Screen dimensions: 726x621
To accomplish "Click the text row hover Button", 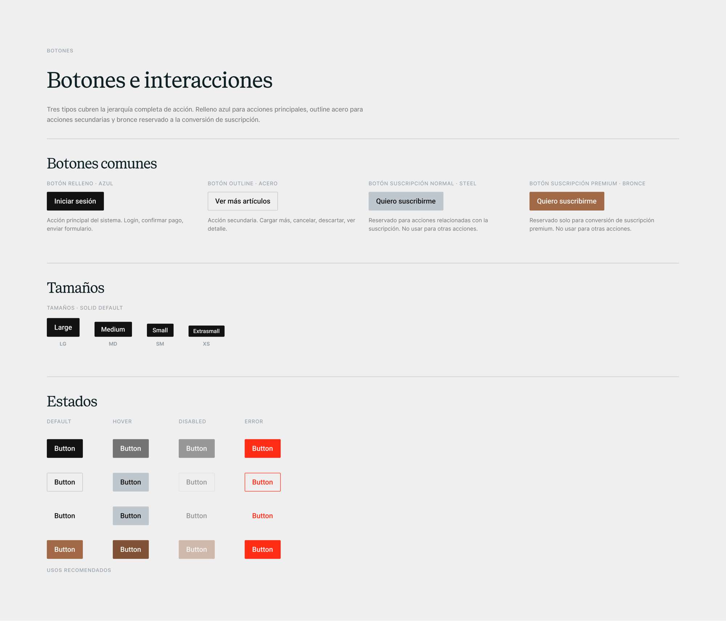I will (131, 516).
